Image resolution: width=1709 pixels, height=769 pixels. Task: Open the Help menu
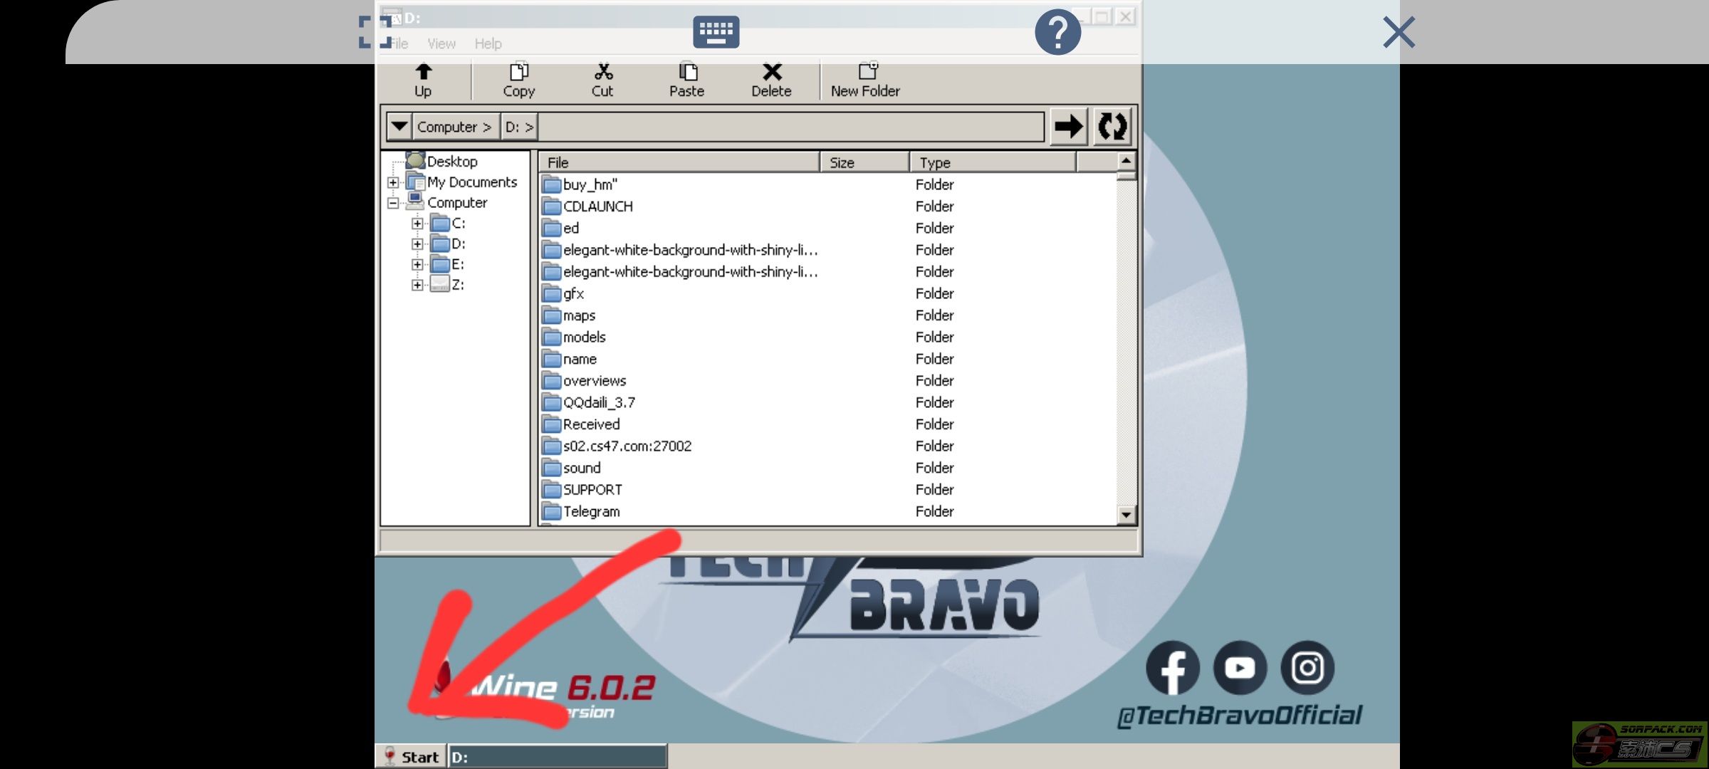(488, 43)
